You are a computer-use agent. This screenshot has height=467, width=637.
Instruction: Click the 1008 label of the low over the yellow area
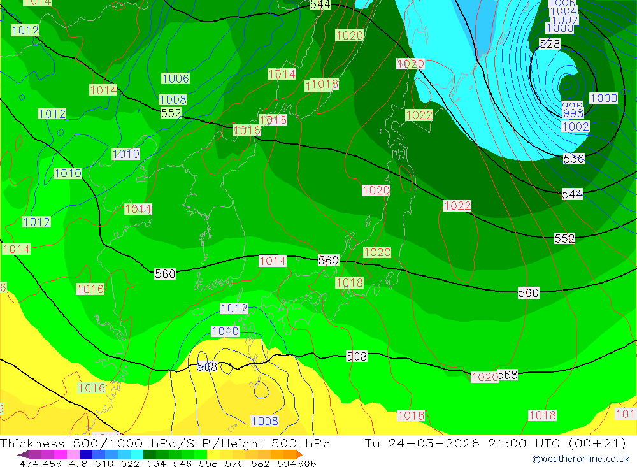coord(264,421)
